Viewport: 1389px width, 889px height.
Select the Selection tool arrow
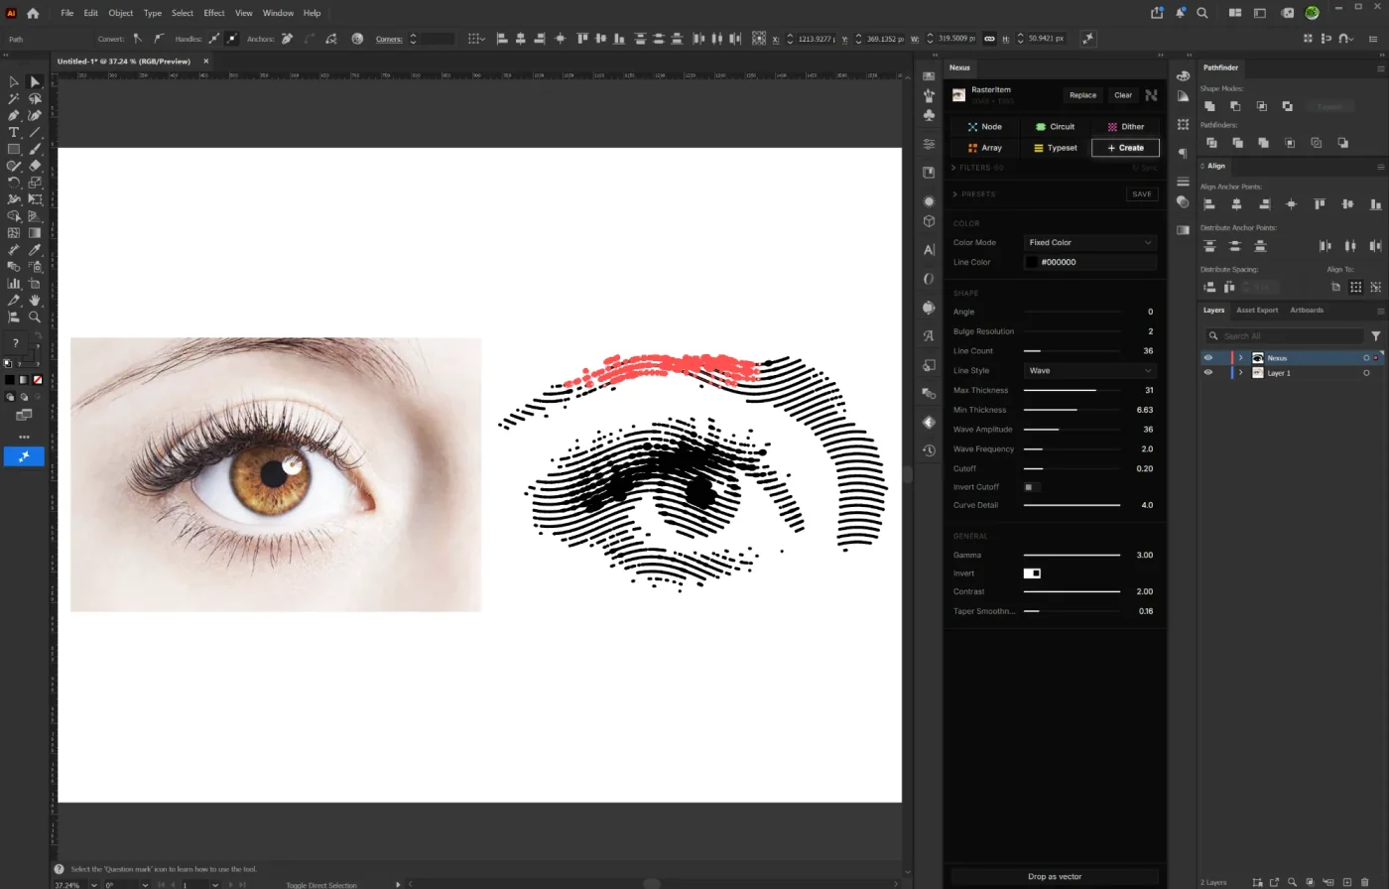(x=14, y=81)
